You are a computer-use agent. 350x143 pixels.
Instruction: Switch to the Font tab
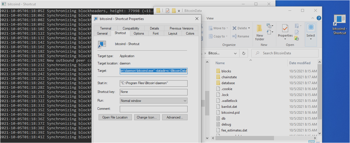point(156,33)
